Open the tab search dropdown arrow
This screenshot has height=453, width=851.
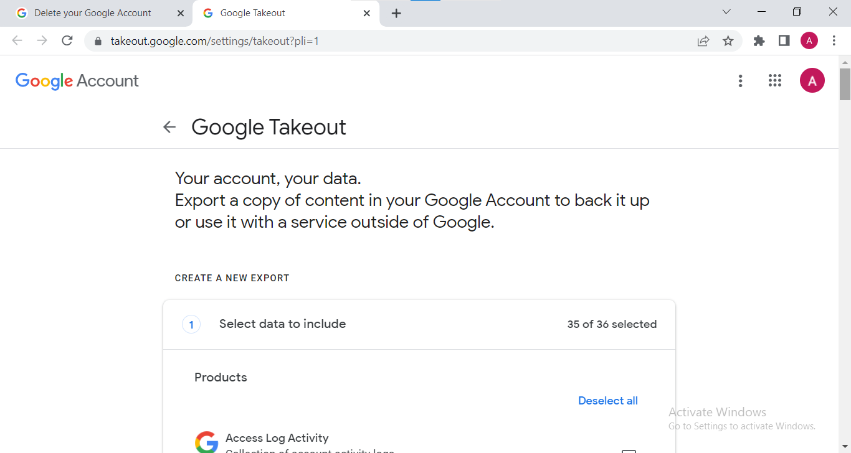click(726, 12)
